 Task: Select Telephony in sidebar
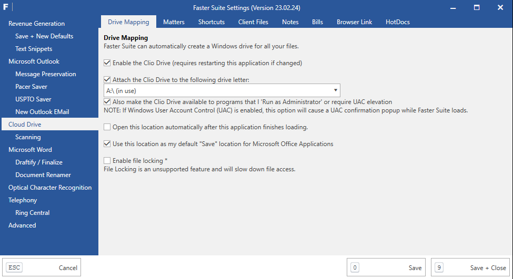(x=23, y=200)
